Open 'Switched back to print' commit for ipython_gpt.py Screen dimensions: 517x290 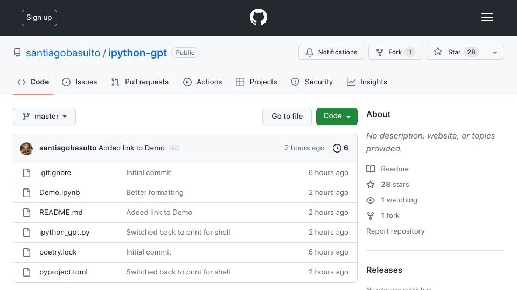coord(178,232)
